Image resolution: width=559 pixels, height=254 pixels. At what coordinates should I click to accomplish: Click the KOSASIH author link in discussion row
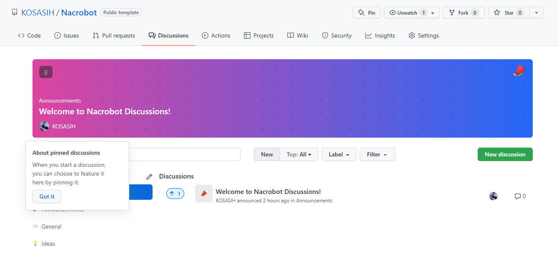pos(226,201)
